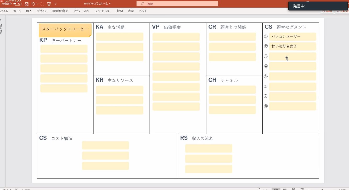The width and height of the screenshot is (349, 190).
Task: Click the accessibility check book icon
Action: 16,189
